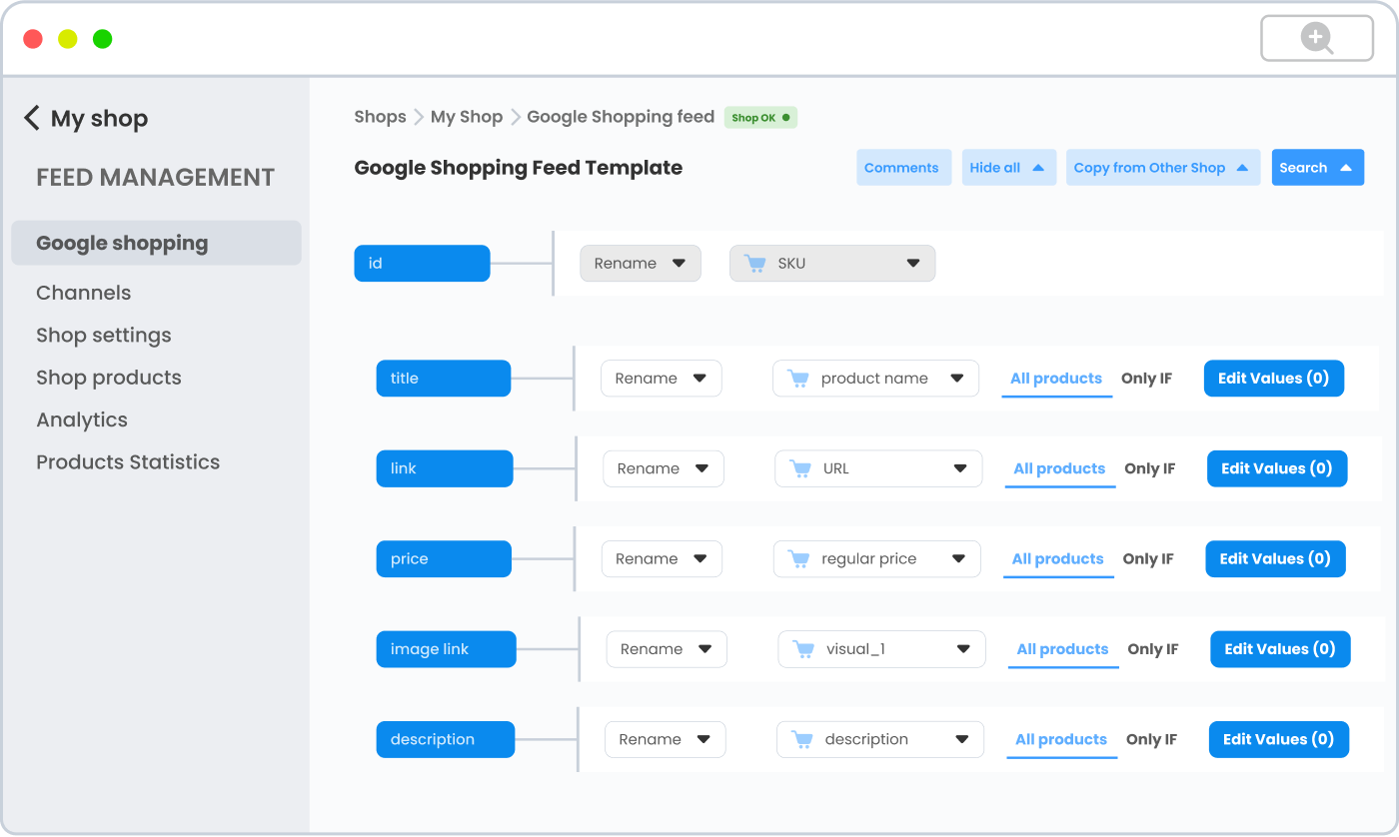The image size is (1399, 837).
Task: Navigate to Shops via the breadcrumb link
Action: point(380,116)
